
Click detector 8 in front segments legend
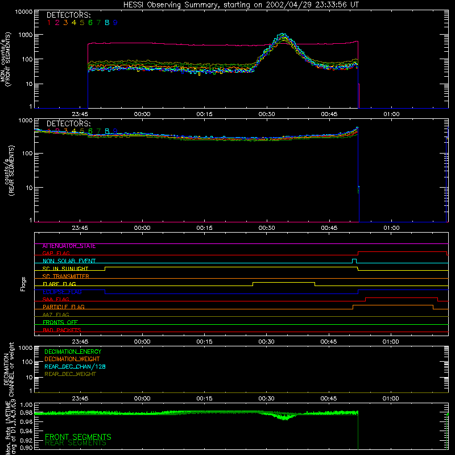coord(107,23)
